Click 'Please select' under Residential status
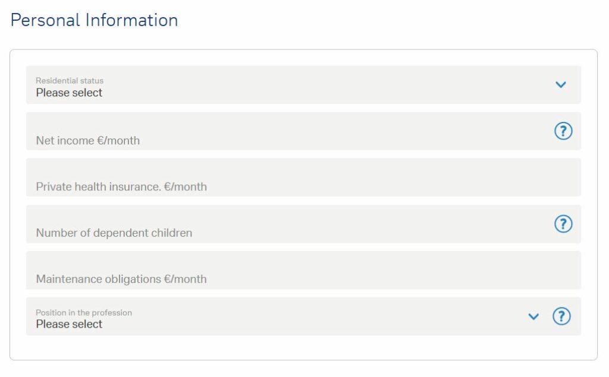This screenshot has height=377, width=609. (69, 93)
